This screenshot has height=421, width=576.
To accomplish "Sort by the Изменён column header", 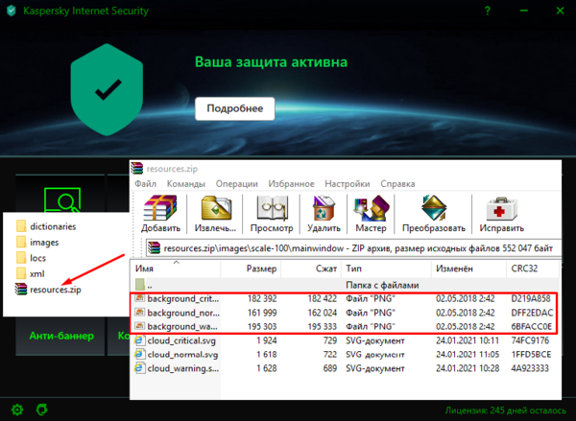I will 469,269.
